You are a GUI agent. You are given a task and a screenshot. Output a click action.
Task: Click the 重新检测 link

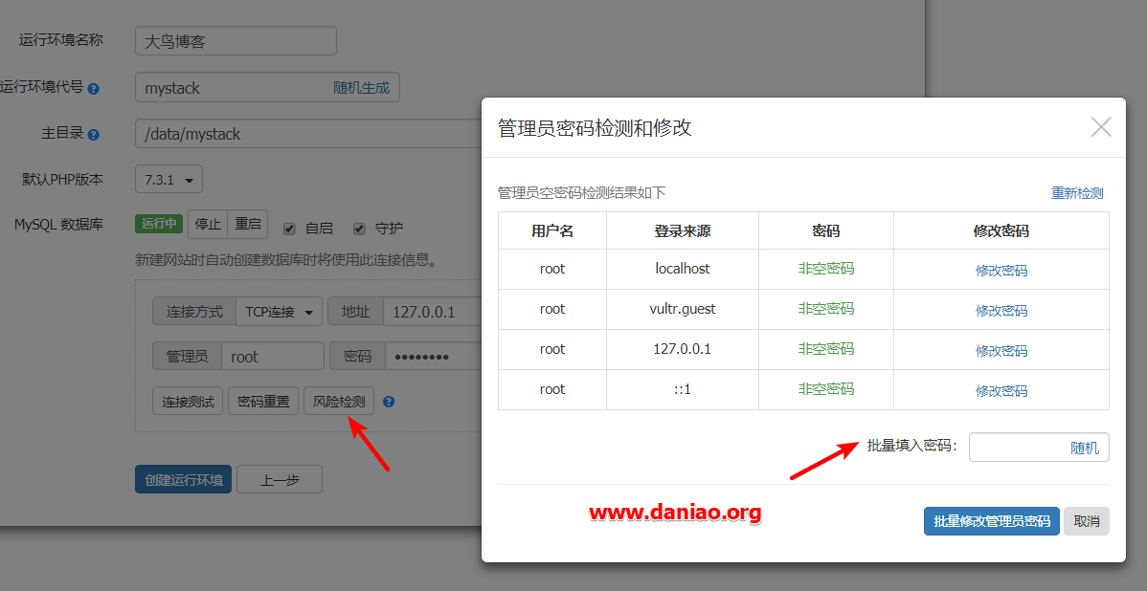(1077, 193)
